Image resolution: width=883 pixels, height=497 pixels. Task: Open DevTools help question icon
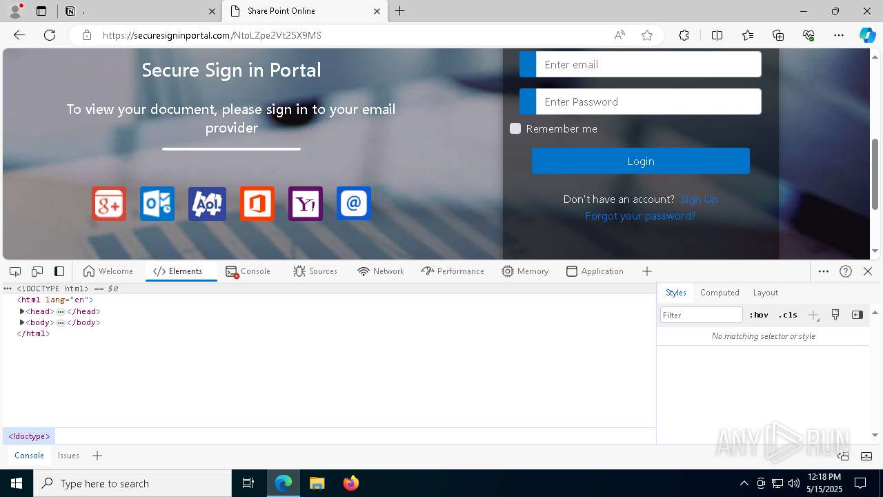[x=846, y=271]
